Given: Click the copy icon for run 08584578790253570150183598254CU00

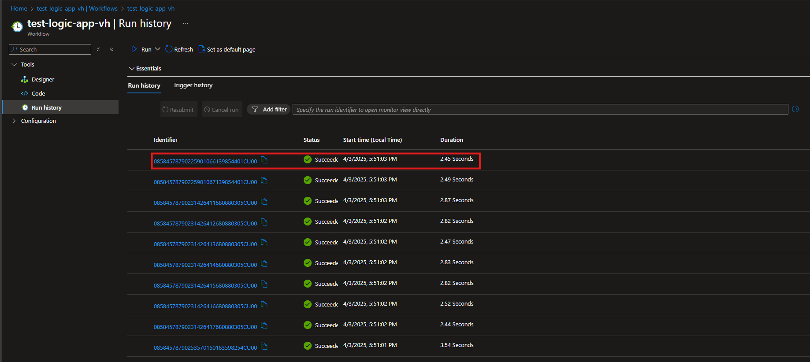Looking at the screenshot, I should 264,347.
